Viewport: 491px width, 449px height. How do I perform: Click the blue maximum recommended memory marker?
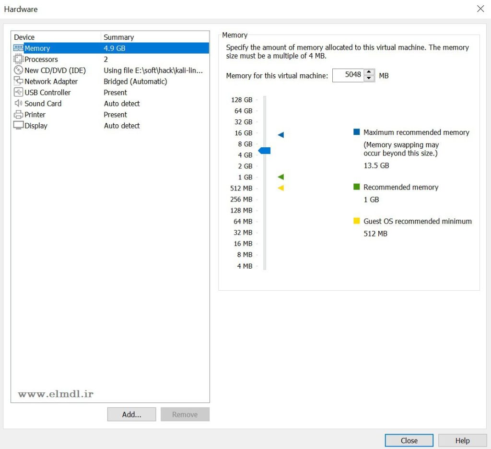pos(281,135)
